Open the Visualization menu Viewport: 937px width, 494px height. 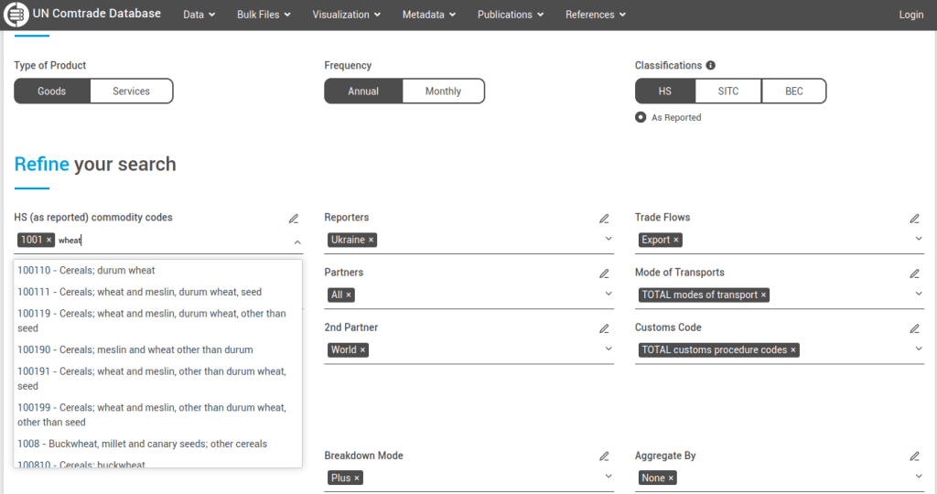[x=346, y=15]
